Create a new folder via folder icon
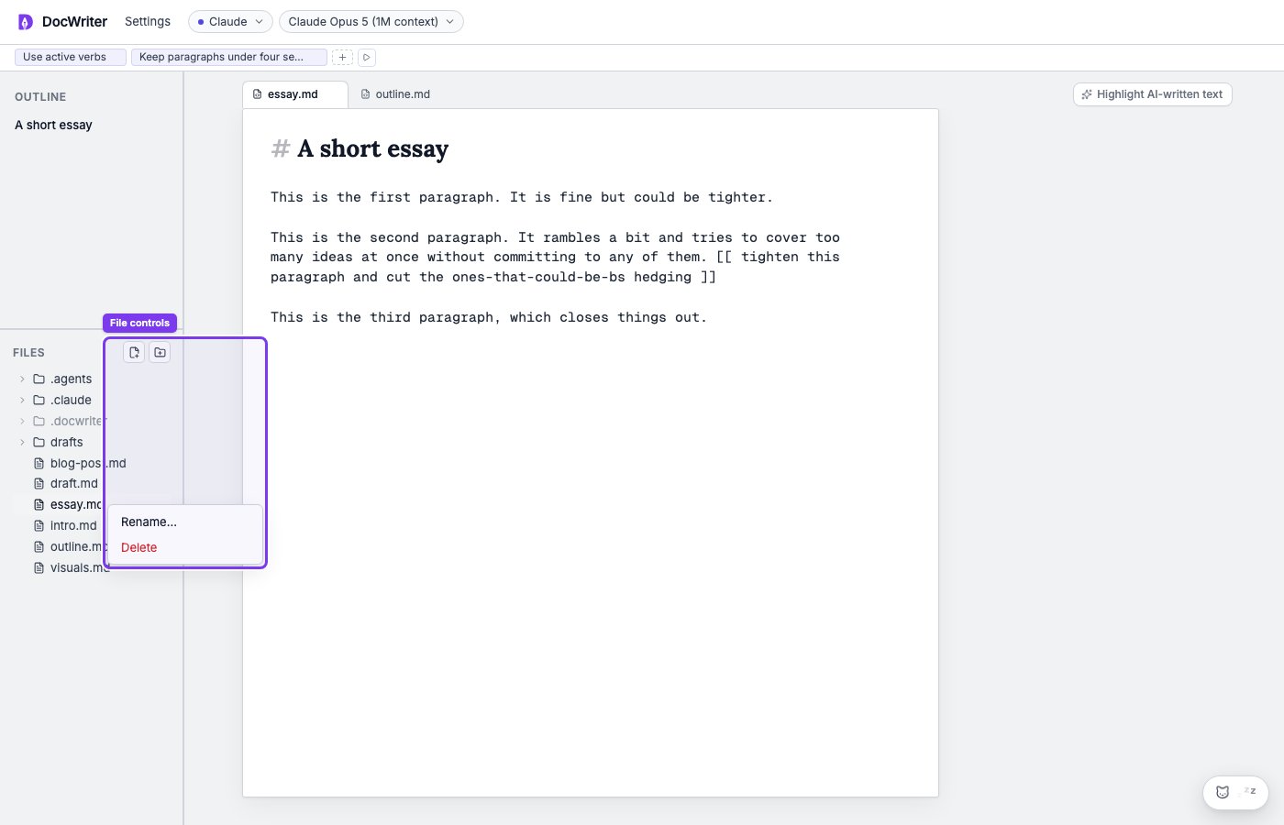The image size is (1284, 825). click(x=160, y=352)
